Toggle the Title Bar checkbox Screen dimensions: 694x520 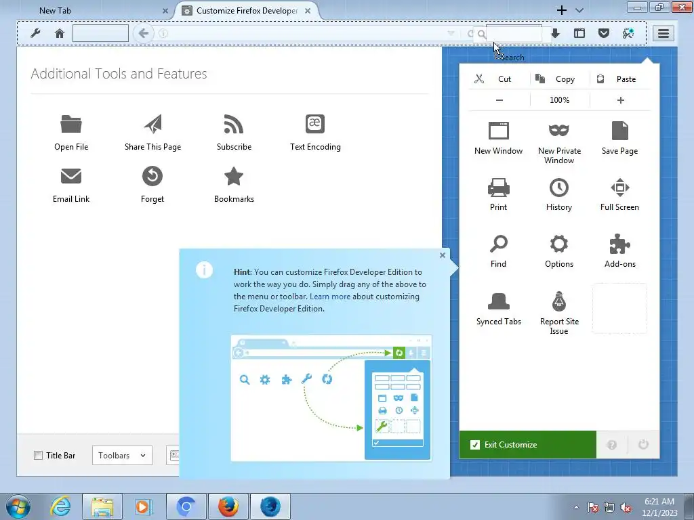click(39, 456)
